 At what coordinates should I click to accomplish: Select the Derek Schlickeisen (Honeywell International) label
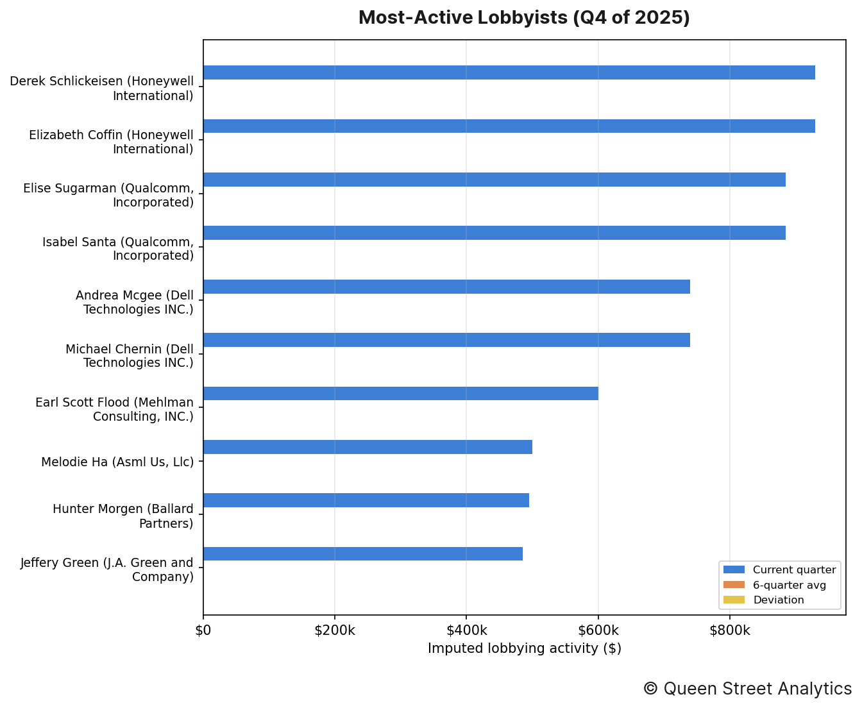tap(102, 88)
